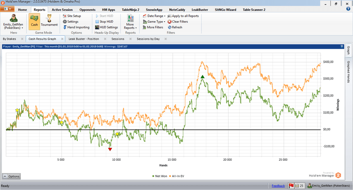Screen dimensions: 353x190
Task: Select Cash game mode
Action: tap(34, 21)
